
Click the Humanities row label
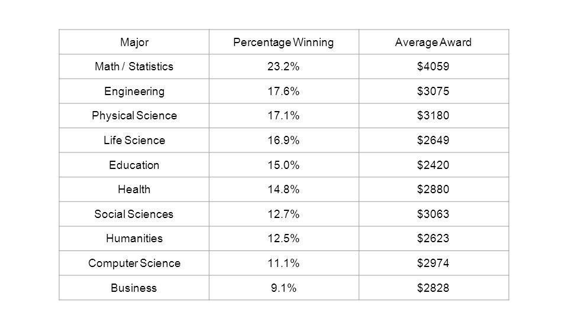pyautogui.click(x=134, y=238)
